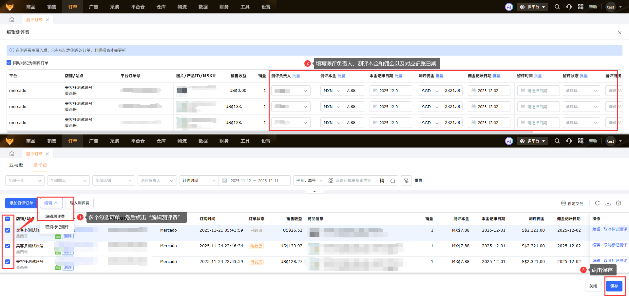Toggle the select-all checkbox in the table header
629x298 pixels.
[x=8, y=219]
